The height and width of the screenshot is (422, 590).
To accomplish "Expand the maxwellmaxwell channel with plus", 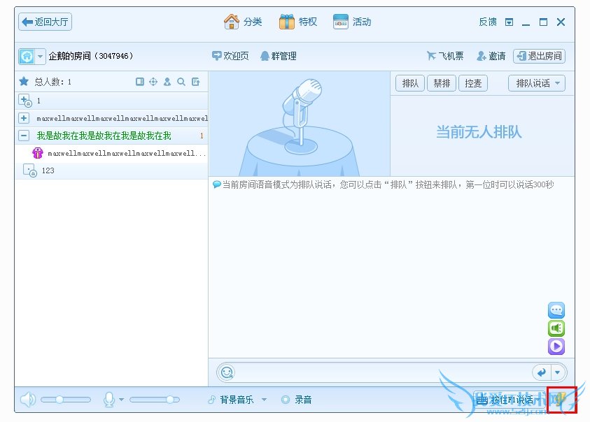I will pyautogui.click(x=24, y=118).
